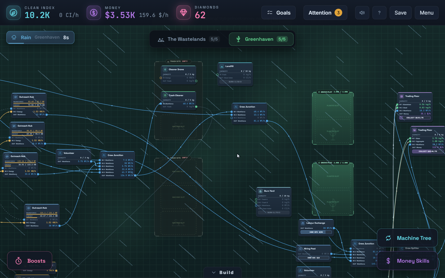445x278 pixels.
Task: Click icon of Trading Floor with Glass input
Action: [415, 130]
